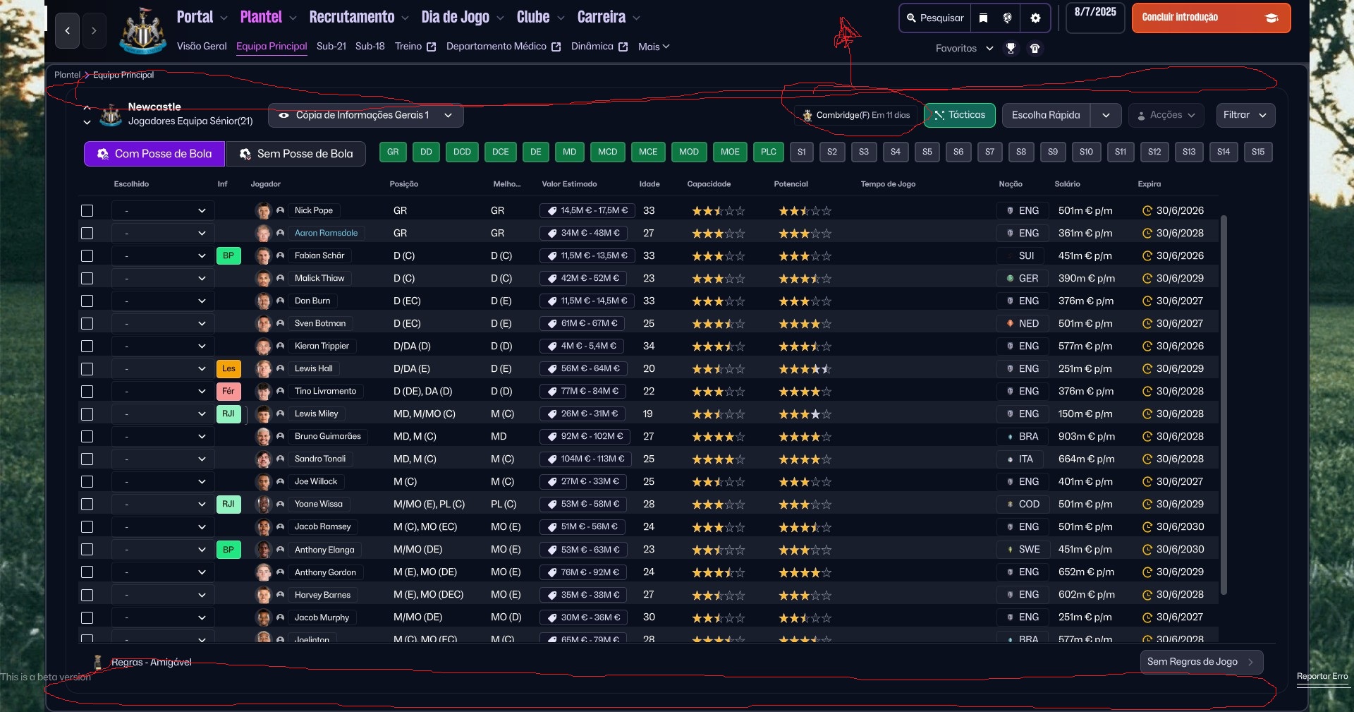Open the bookmark icon next to Pesquisar
This screenshot has width=1354, height=712.
coord(983,18)
